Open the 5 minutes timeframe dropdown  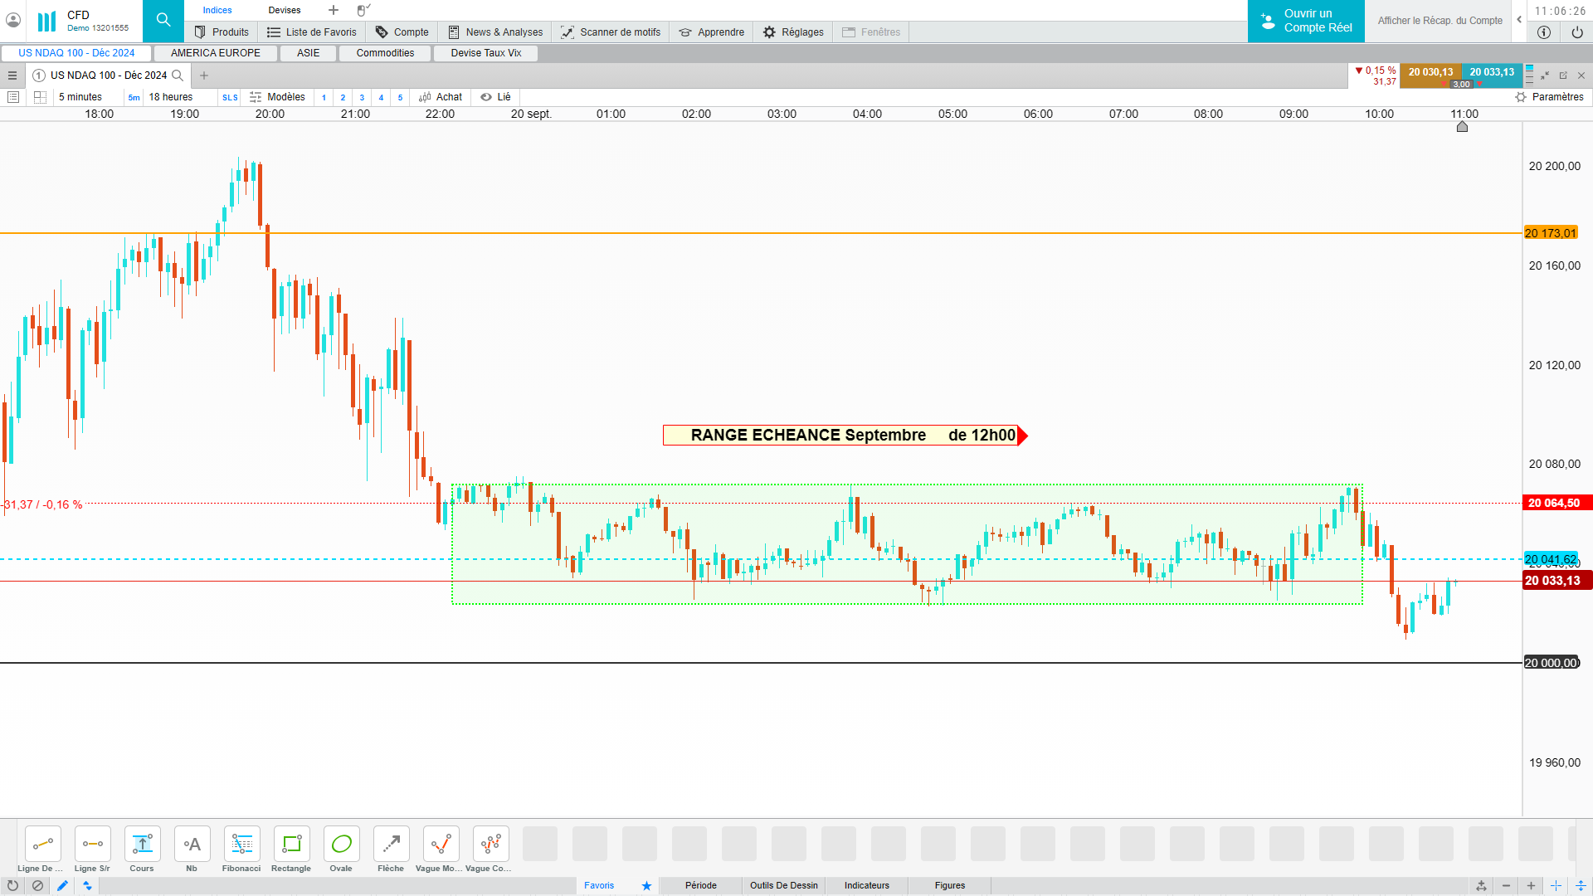pyautogui.click(x=80, y=97)
